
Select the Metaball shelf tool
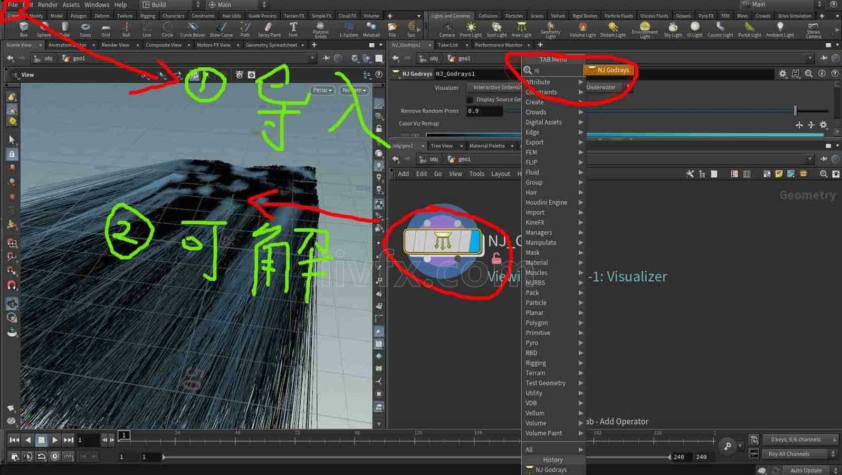(371, 30)
